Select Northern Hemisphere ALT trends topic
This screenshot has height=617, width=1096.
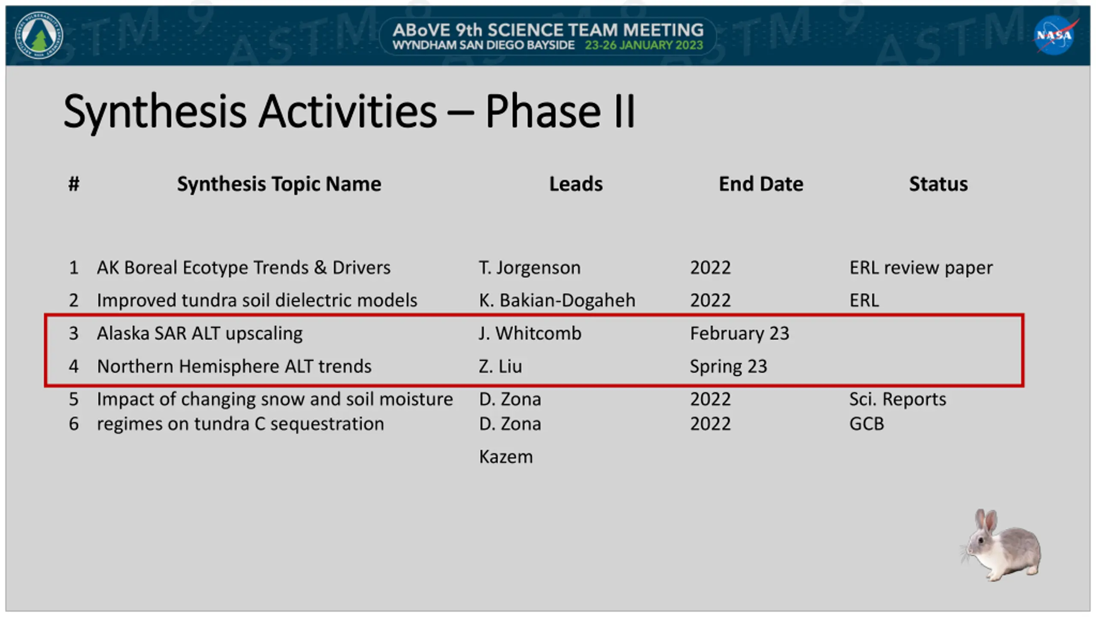coord(234,366)
